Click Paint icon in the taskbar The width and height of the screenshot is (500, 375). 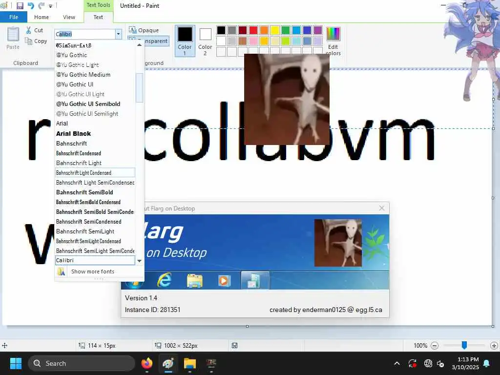pos(168,363)
